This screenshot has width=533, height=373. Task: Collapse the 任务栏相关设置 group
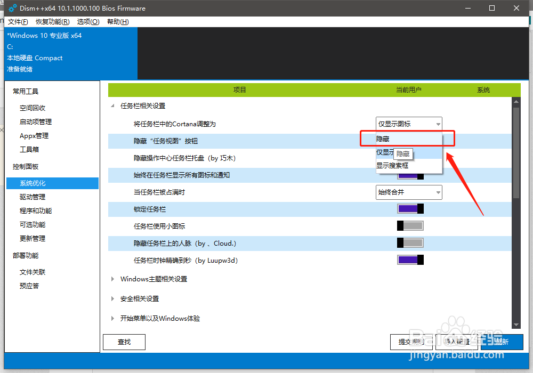pyautogui.click(x=112, y=106)
